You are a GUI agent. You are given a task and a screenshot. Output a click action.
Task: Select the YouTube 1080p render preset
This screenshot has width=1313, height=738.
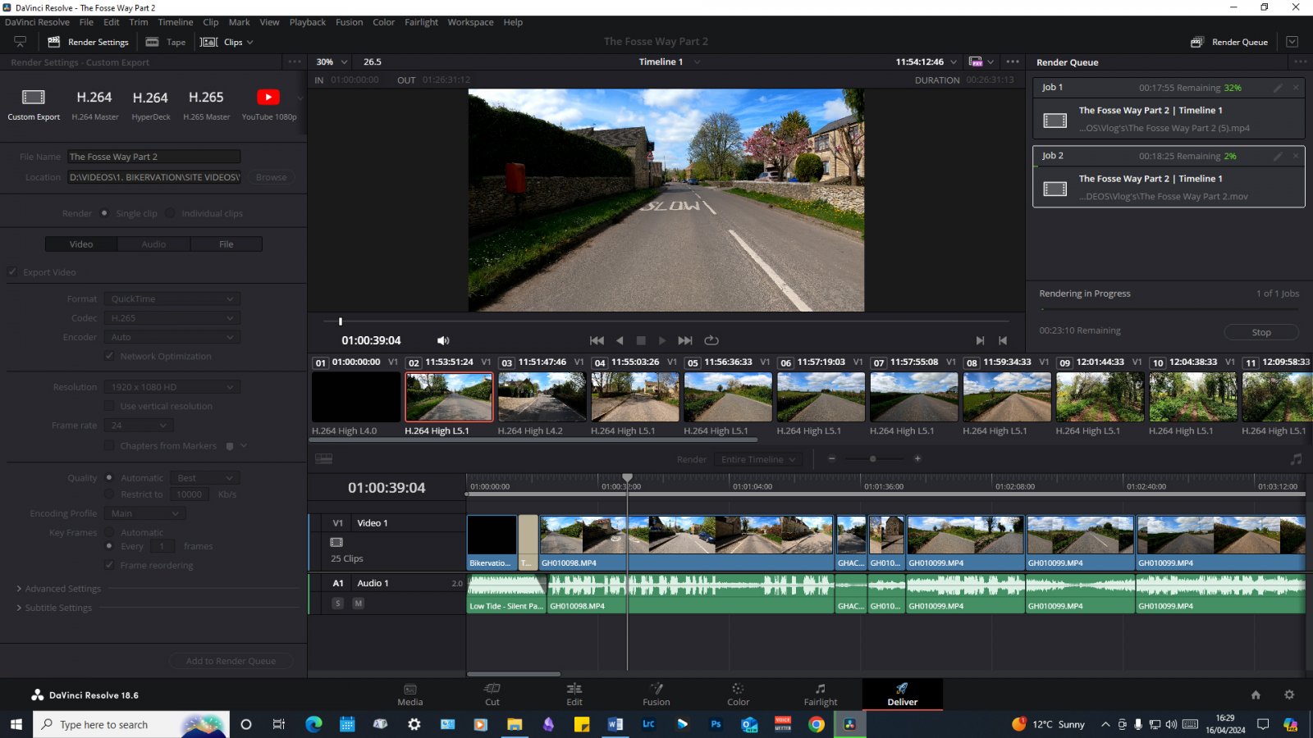coord(268,103)
